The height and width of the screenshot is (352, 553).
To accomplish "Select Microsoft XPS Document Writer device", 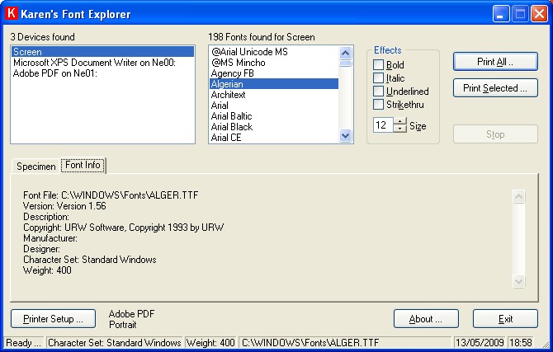I will pyautogui.click(x=102, y=63).
